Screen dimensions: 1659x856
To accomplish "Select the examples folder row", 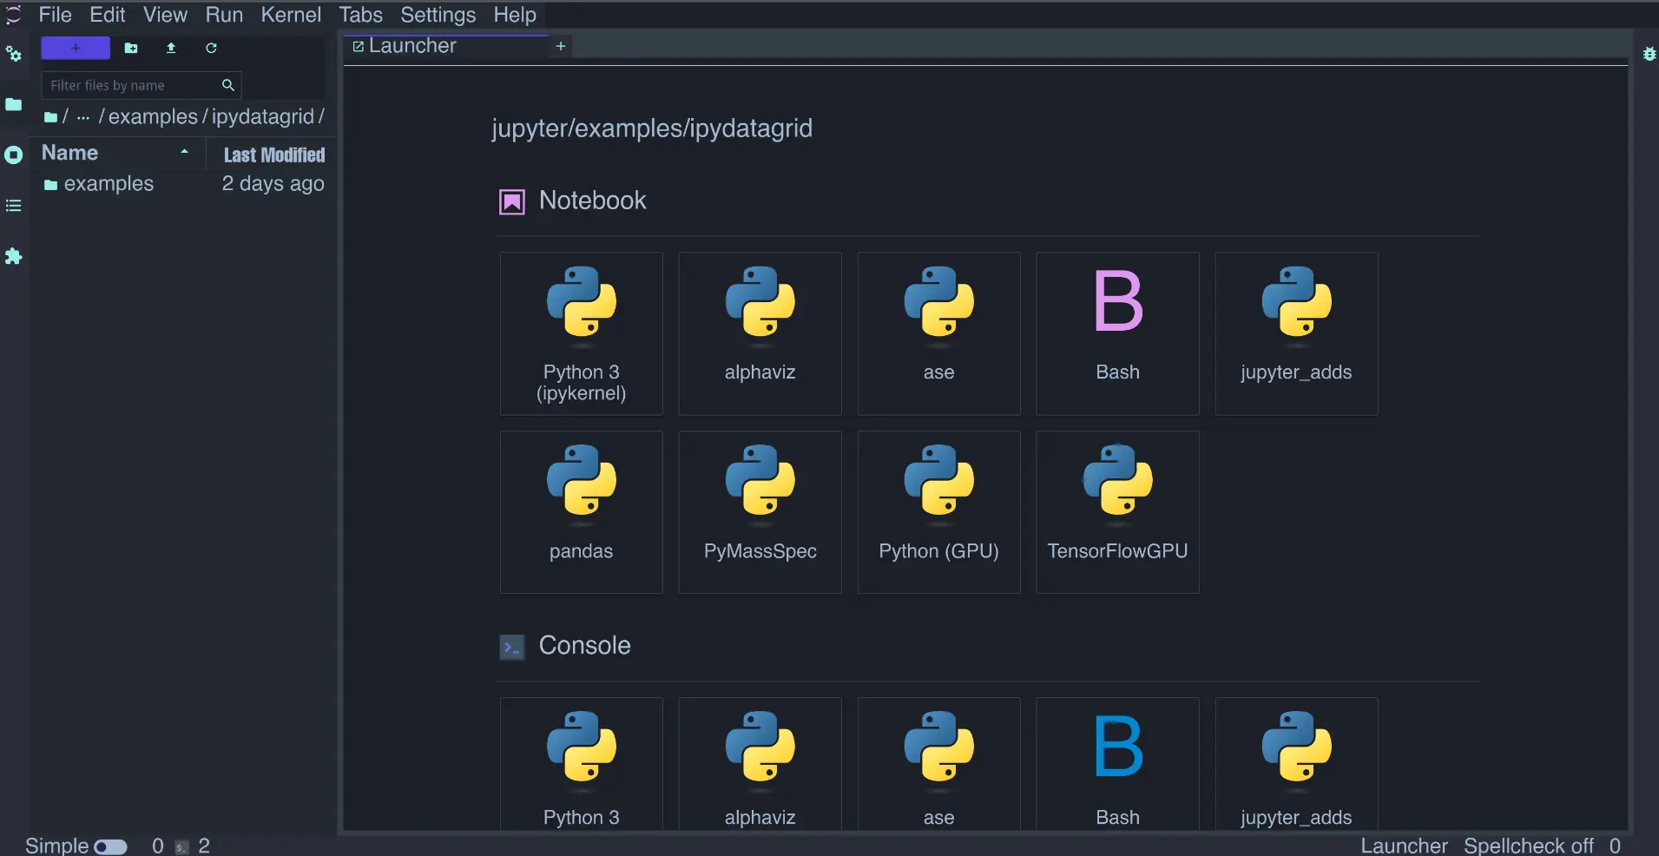I will 184,184.
